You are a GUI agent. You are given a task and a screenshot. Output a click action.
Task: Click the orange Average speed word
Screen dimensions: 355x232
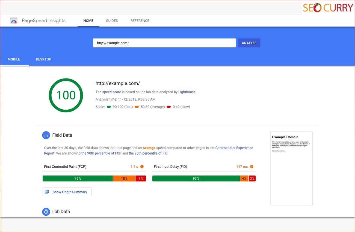pyautogui.click(x=149, y=148)
